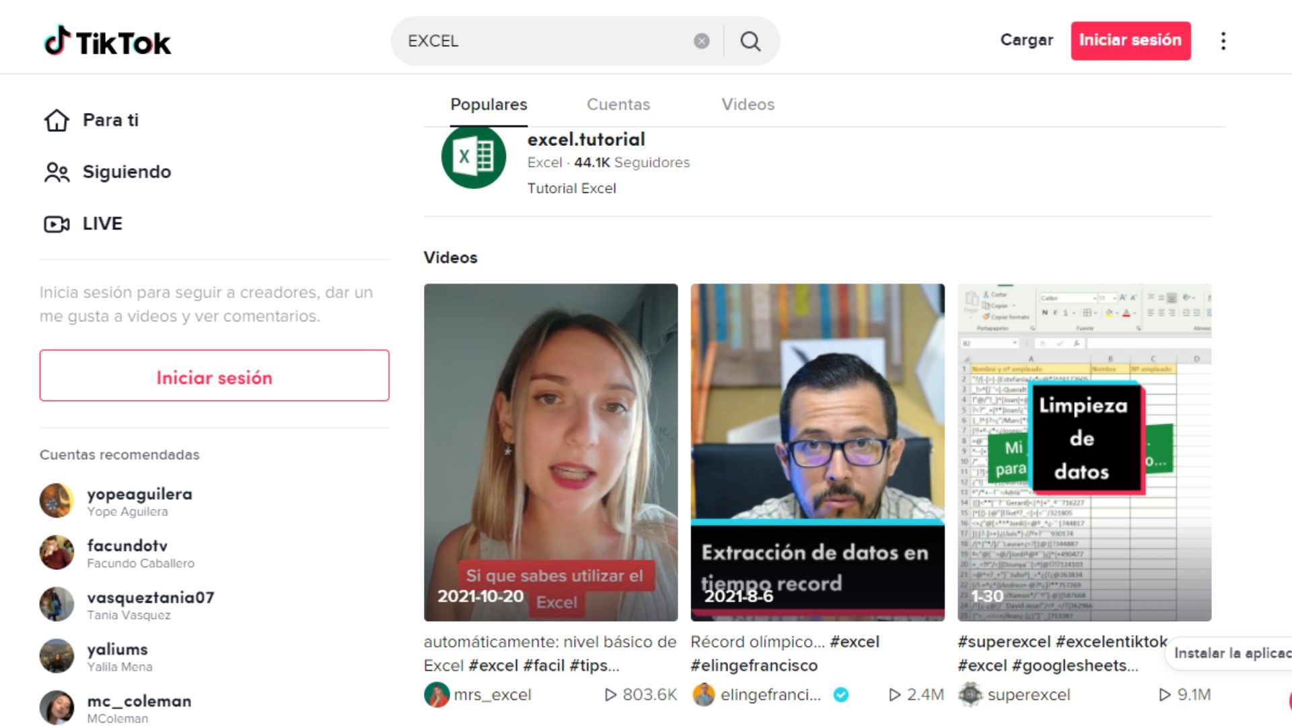Click the magnifying glass search icon

750,41
